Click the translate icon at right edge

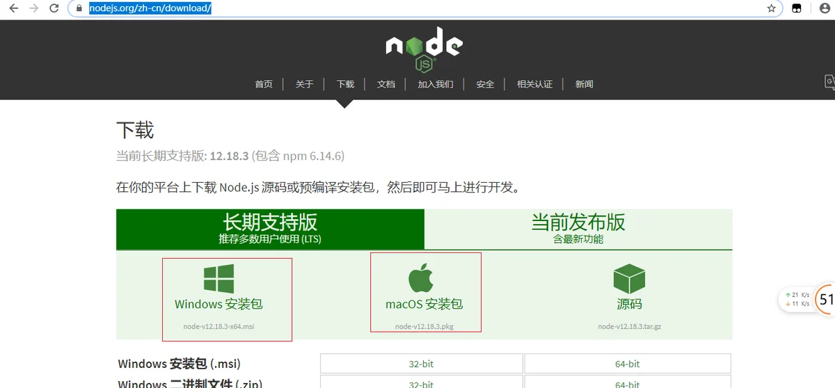point(829,81)
